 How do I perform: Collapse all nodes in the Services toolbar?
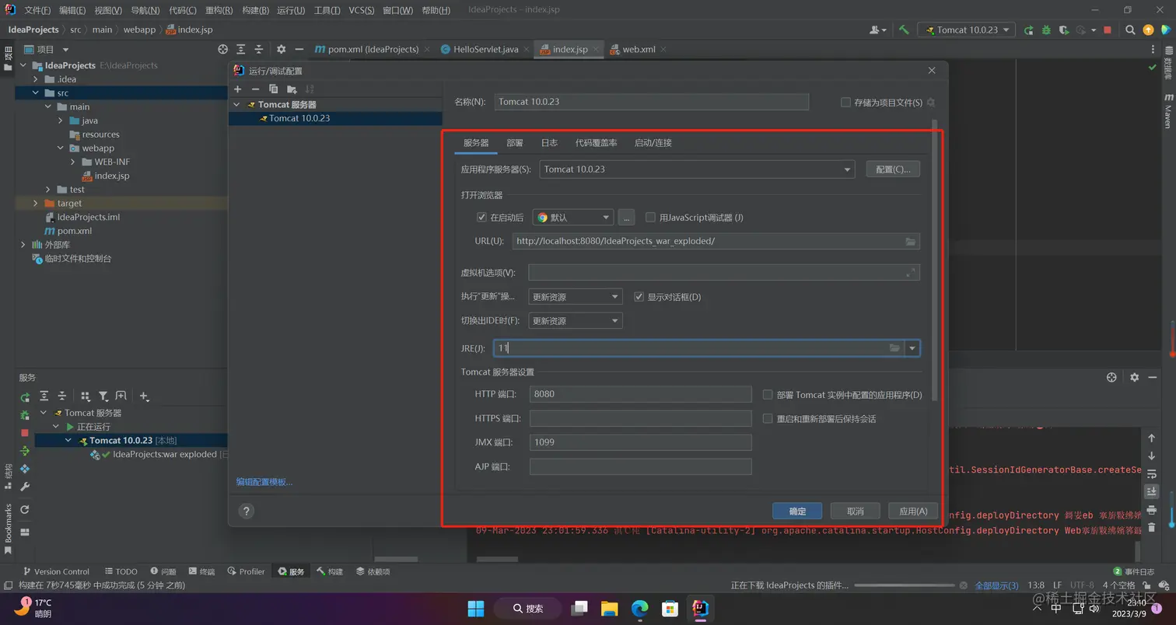point(62,396)
